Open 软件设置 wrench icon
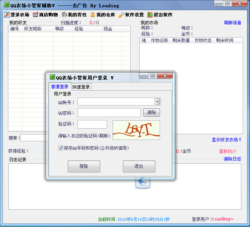The image size is (250, 227). (122, 15)
